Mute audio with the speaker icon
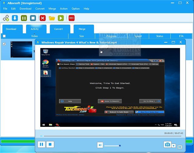Screen dimensions: 194x153 [100, 145]
